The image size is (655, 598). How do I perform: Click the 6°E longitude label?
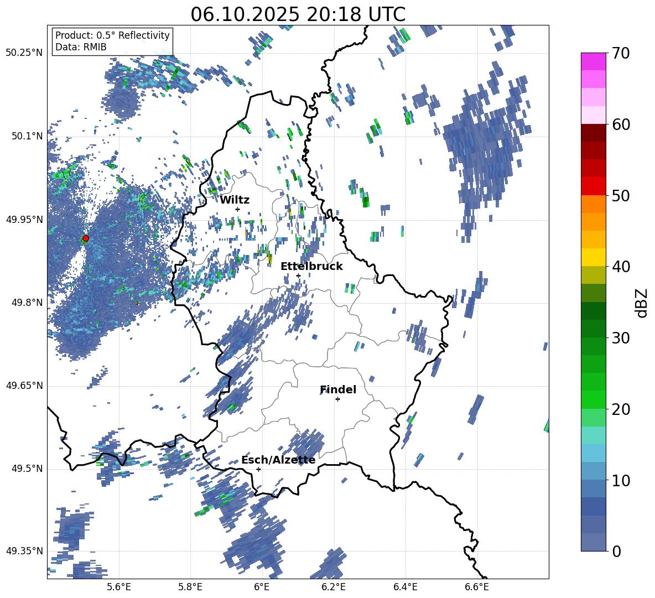pos(262,587)
